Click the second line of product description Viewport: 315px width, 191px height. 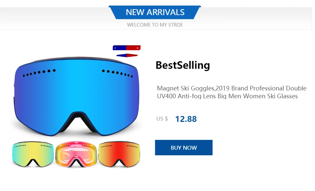pos(227,96)
